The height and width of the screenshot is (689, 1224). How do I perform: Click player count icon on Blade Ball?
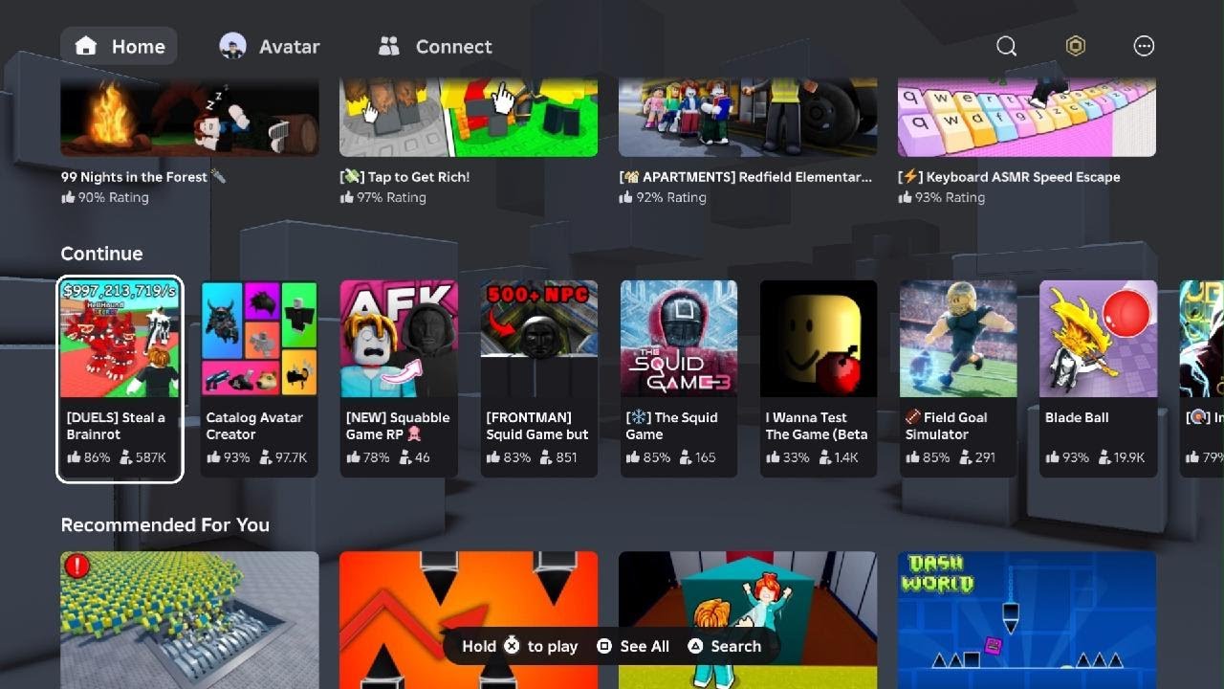pos(1103,457)
